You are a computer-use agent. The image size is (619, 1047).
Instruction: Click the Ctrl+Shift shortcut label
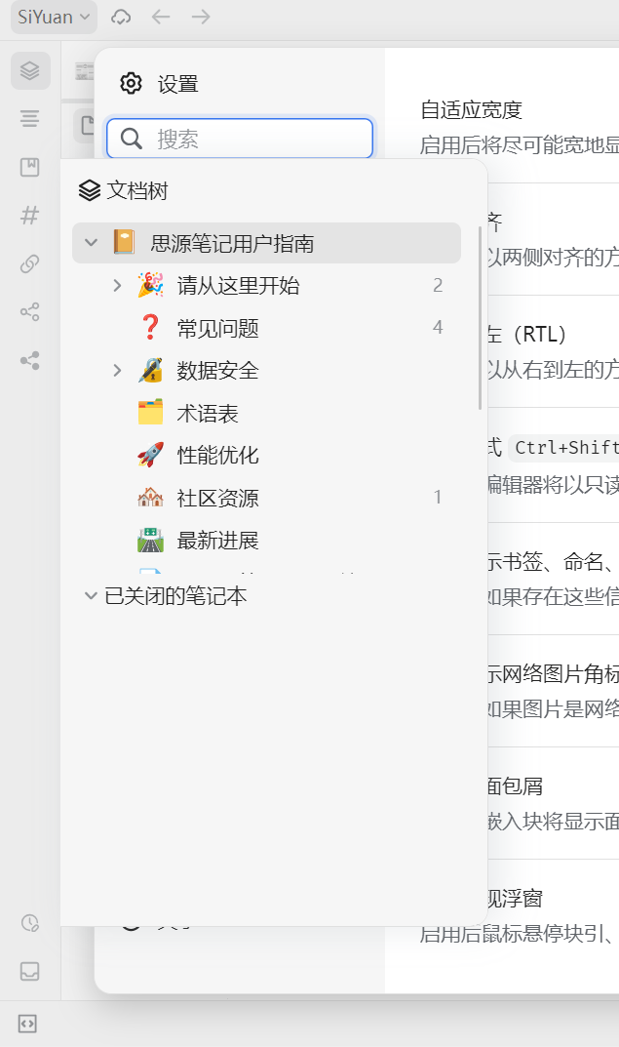[x=565, y=447]
